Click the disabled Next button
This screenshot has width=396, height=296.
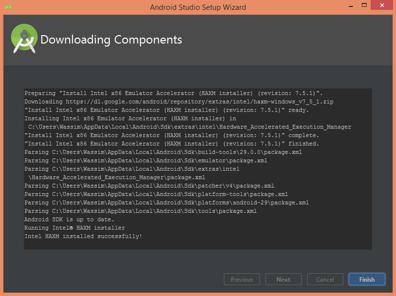click(283, 279)
